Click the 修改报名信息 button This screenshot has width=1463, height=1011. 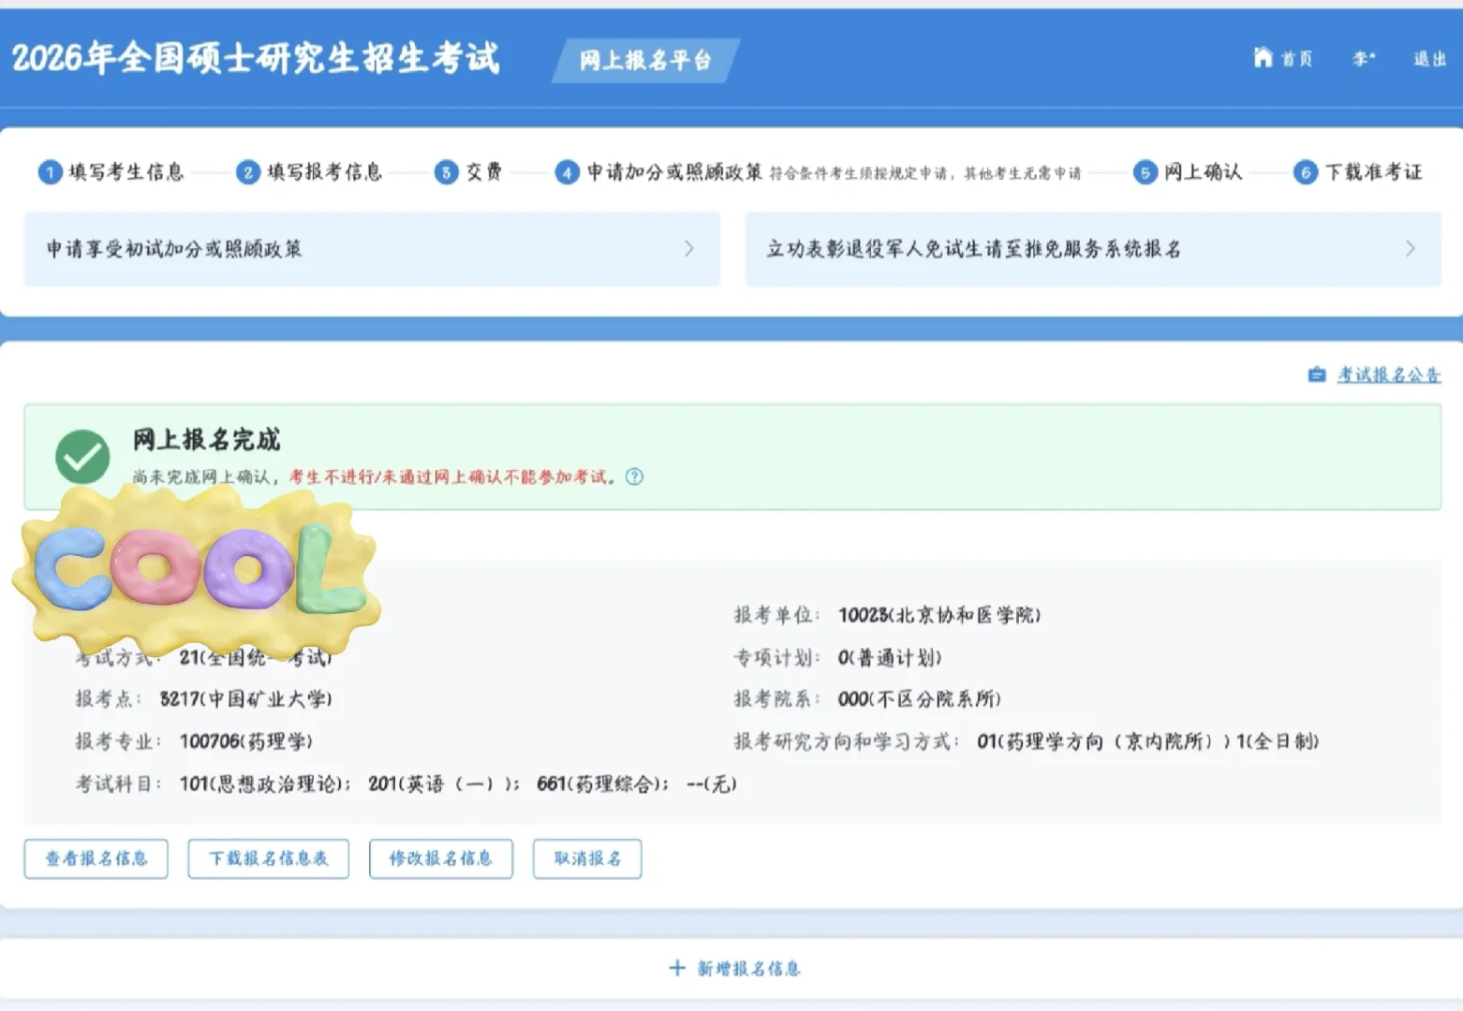pos(441,858)
